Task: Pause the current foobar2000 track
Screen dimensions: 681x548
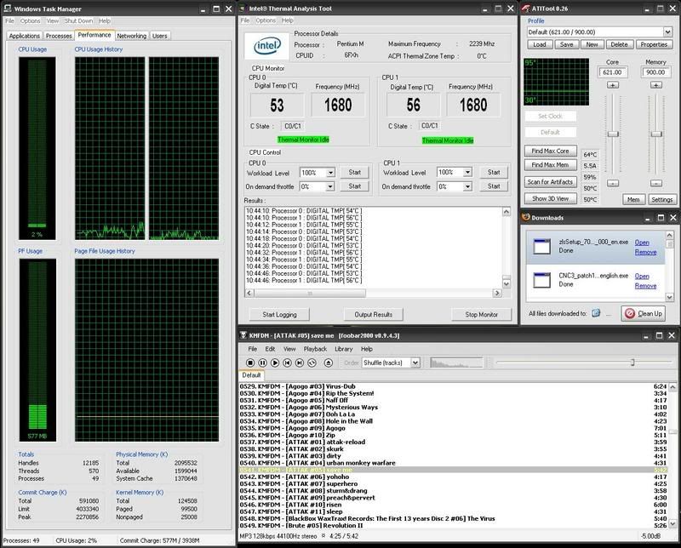Action: [262, 362]
